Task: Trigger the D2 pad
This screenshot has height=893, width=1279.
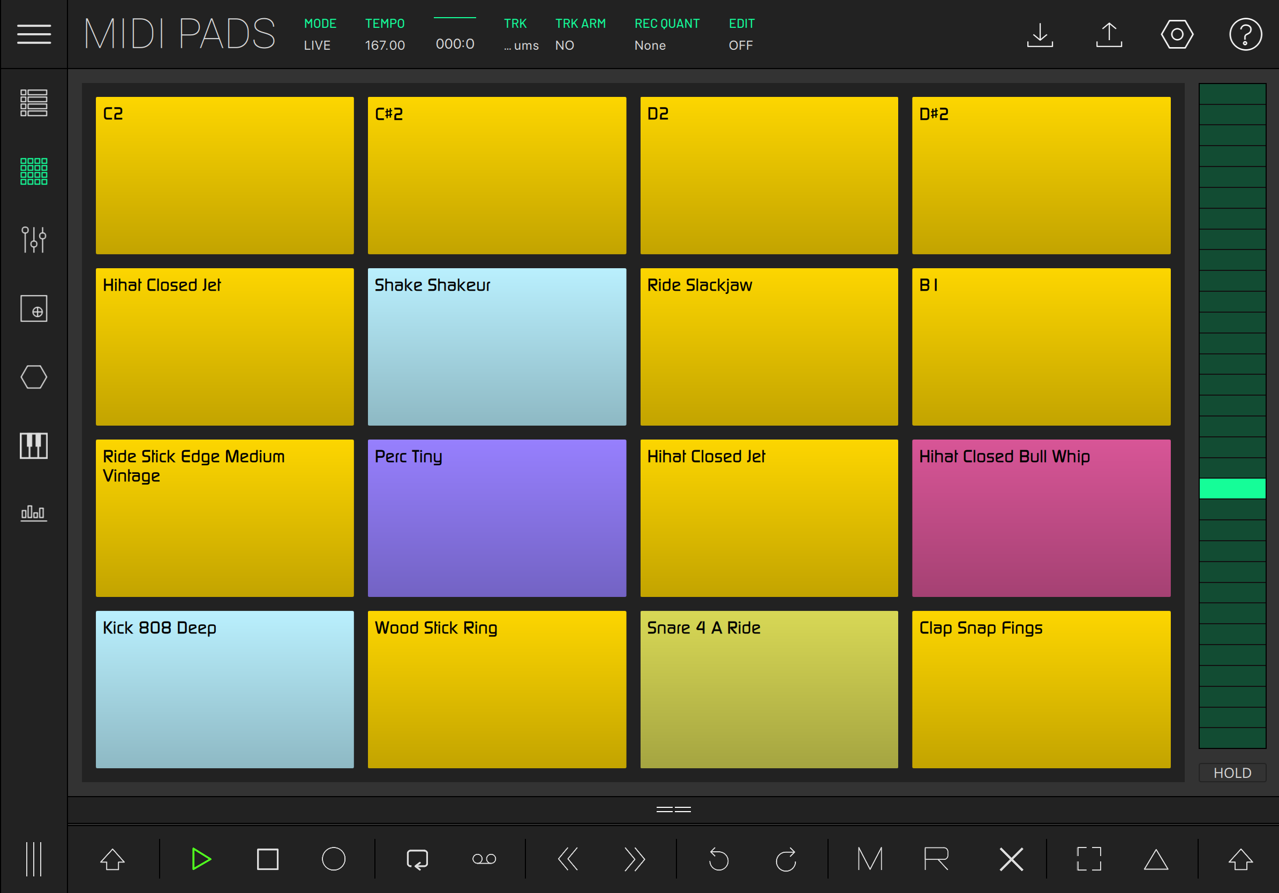Action: (769, 176)
